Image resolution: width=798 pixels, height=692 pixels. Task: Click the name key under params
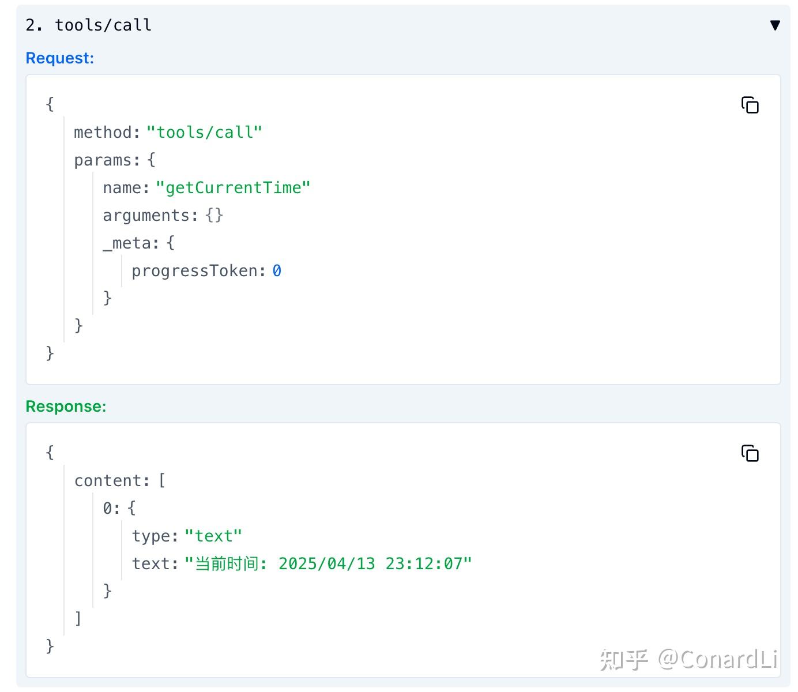point(122,187)
